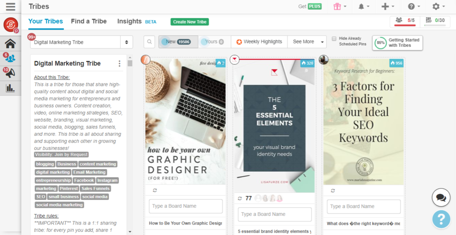This screenshot has height=235, width=456.
Task: Click the Visibility: Join by Request badge
Action: pos(62,154)
